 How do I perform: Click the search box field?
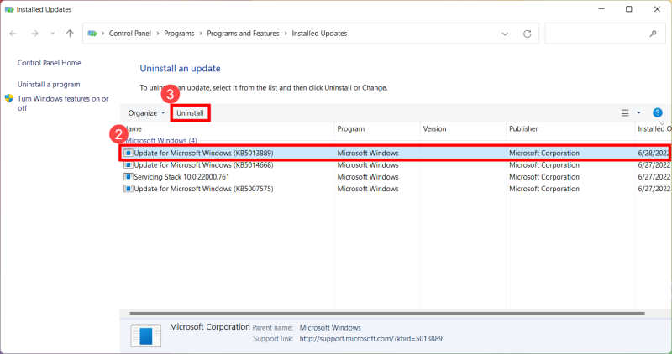(x=605, y=34)
